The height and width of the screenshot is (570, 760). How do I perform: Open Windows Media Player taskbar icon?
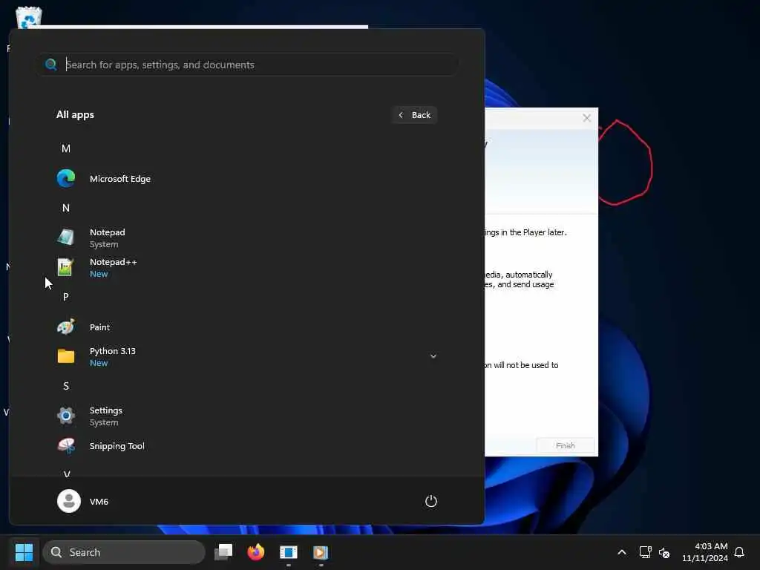[x=321, y=552]
